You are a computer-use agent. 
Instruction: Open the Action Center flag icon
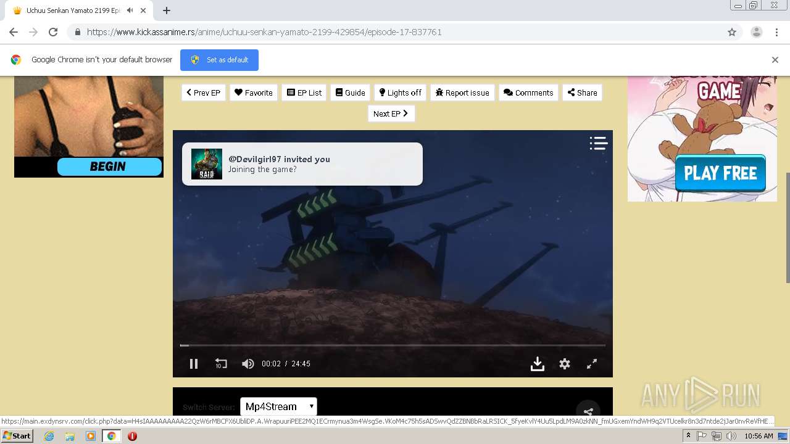[702, 436]
